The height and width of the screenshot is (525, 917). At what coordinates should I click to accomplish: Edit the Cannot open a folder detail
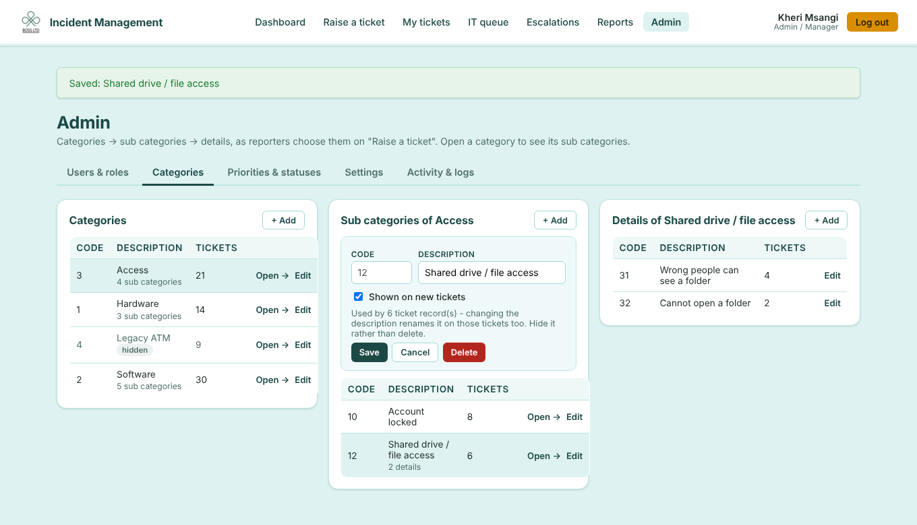833,303
